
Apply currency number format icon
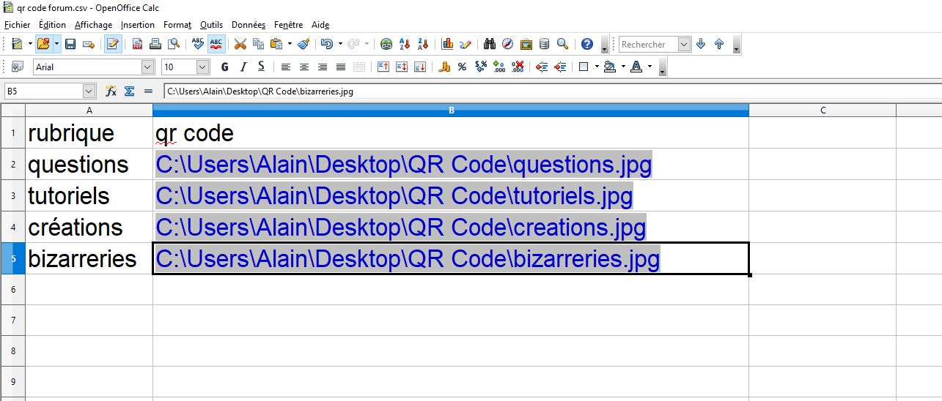coord(444,67)
